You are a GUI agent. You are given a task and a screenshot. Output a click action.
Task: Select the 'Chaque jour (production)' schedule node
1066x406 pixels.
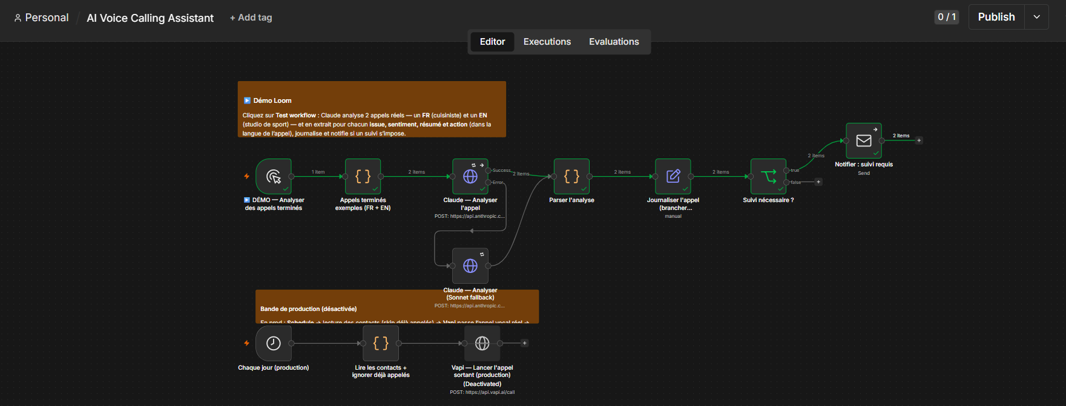point(274,343)
